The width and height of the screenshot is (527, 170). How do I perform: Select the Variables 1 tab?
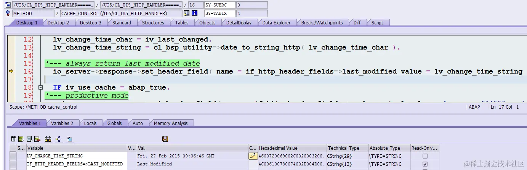tap(30, 123)
